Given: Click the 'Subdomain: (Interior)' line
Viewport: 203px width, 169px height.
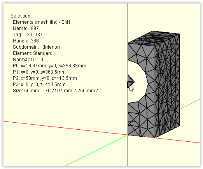Looking at the screenshot, I should (x=37, y=47).
